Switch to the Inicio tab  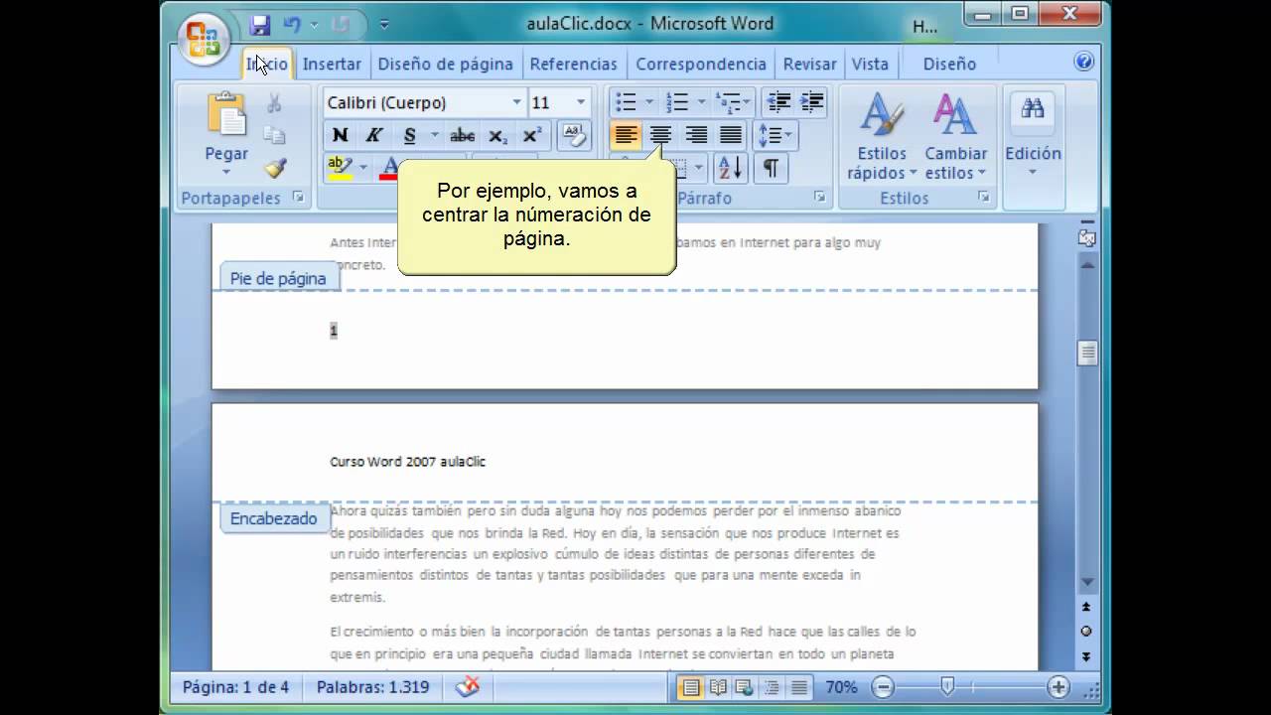(x=266, y=64)
